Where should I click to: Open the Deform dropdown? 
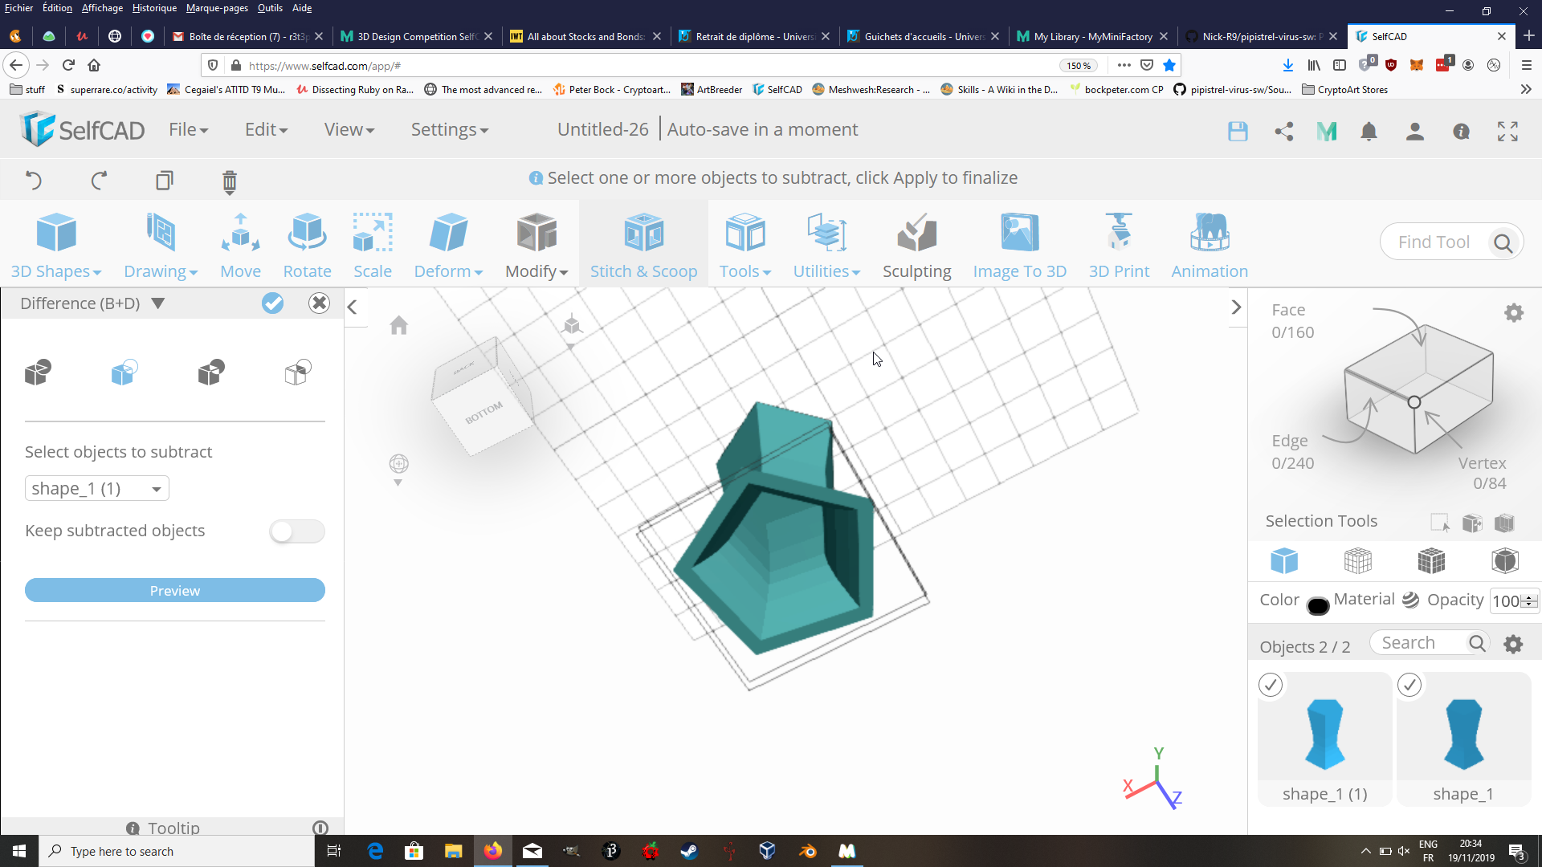point(448,246)
